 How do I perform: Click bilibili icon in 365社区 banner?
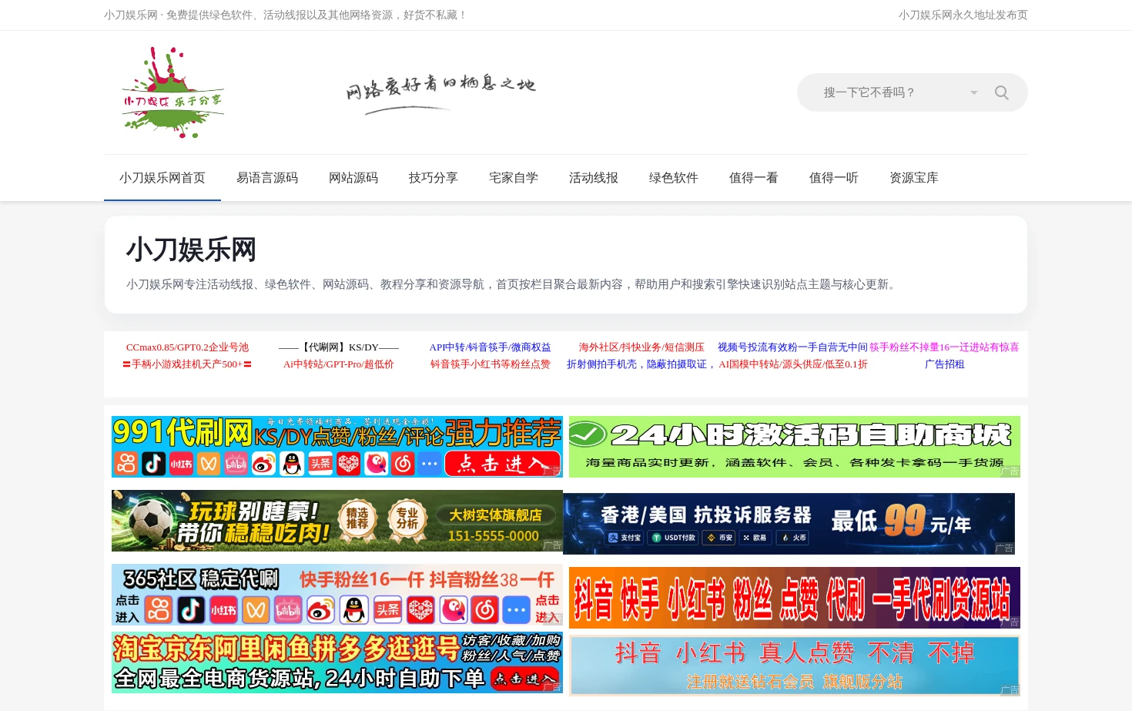click(x=288, y=609)
